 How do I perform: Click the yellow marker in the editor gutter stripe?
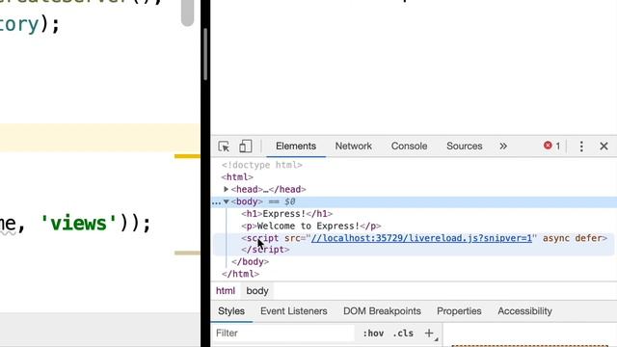pyautogui.click(x=187, y=156)
